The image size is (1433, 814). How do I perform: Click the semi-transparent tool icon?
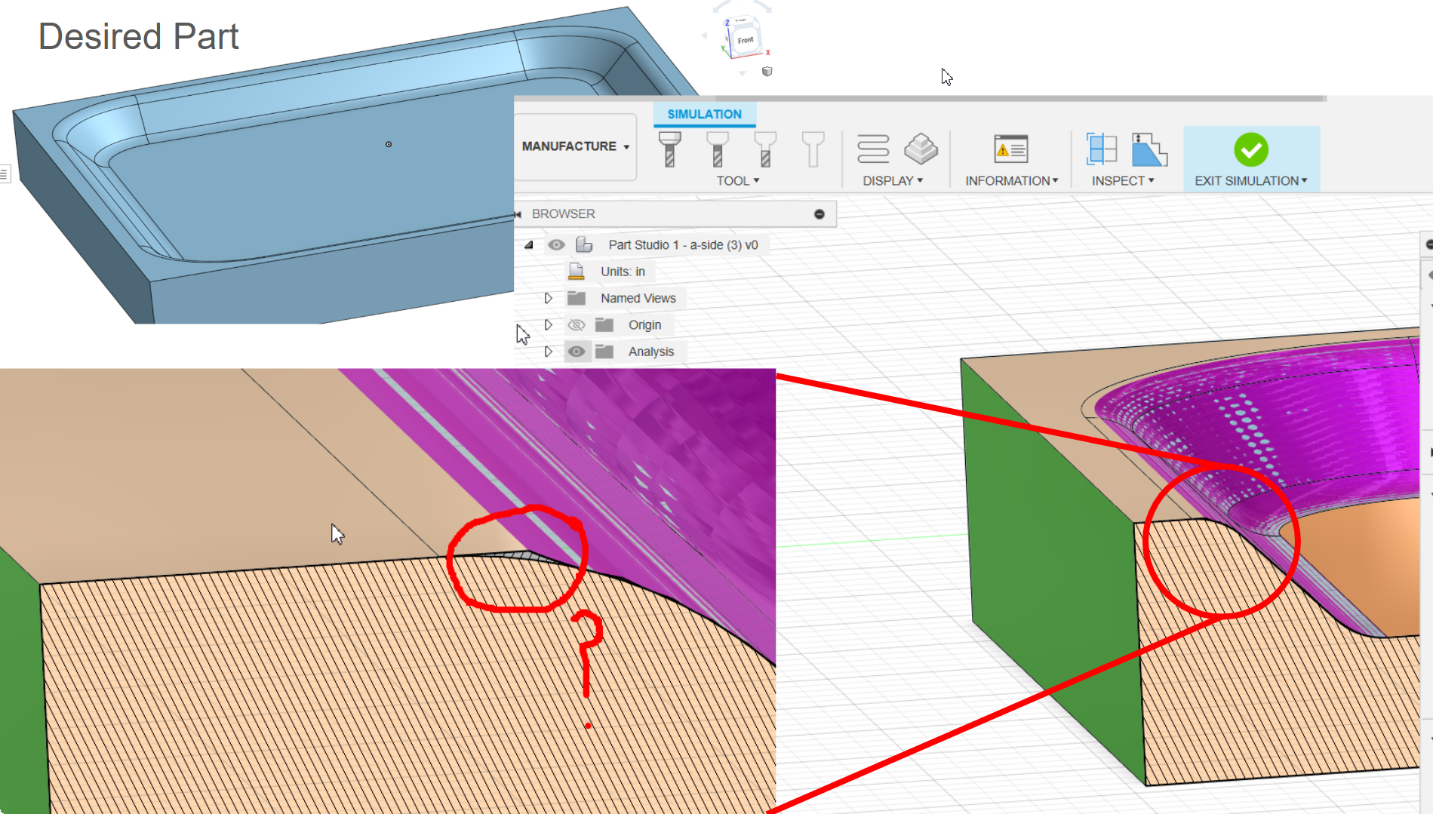(718, 149)
